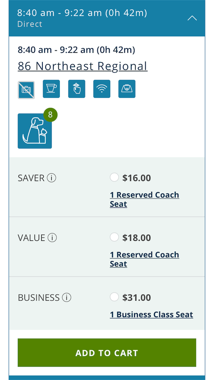214x380 pixels.
Task: Open the SAVER fare info icon
Action: (51, 178)
